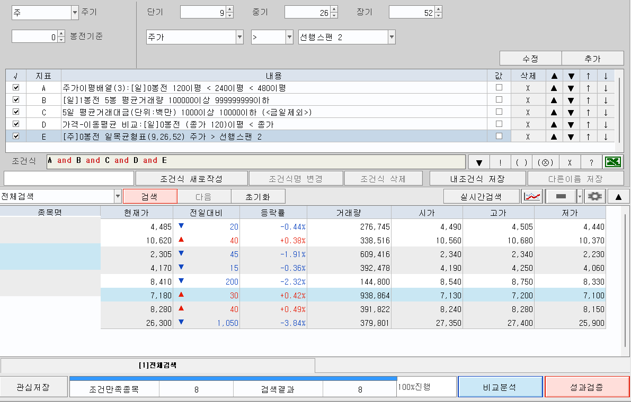Open formula help question mark button

(x=591, y=162)
